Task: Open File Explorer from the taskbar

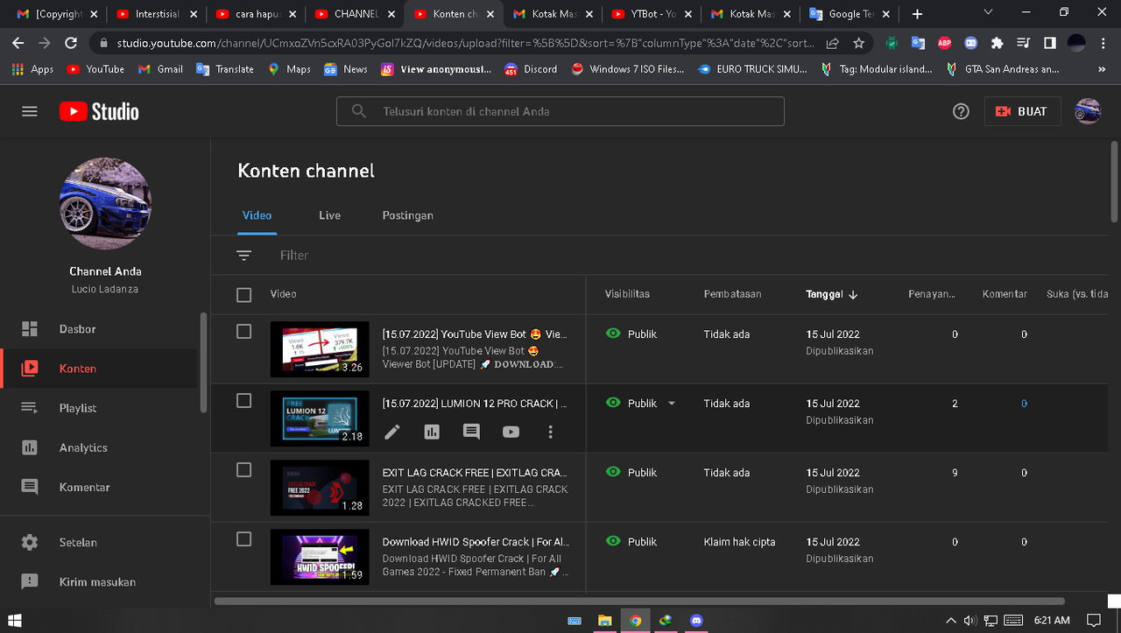Action: tap(604, 620)
